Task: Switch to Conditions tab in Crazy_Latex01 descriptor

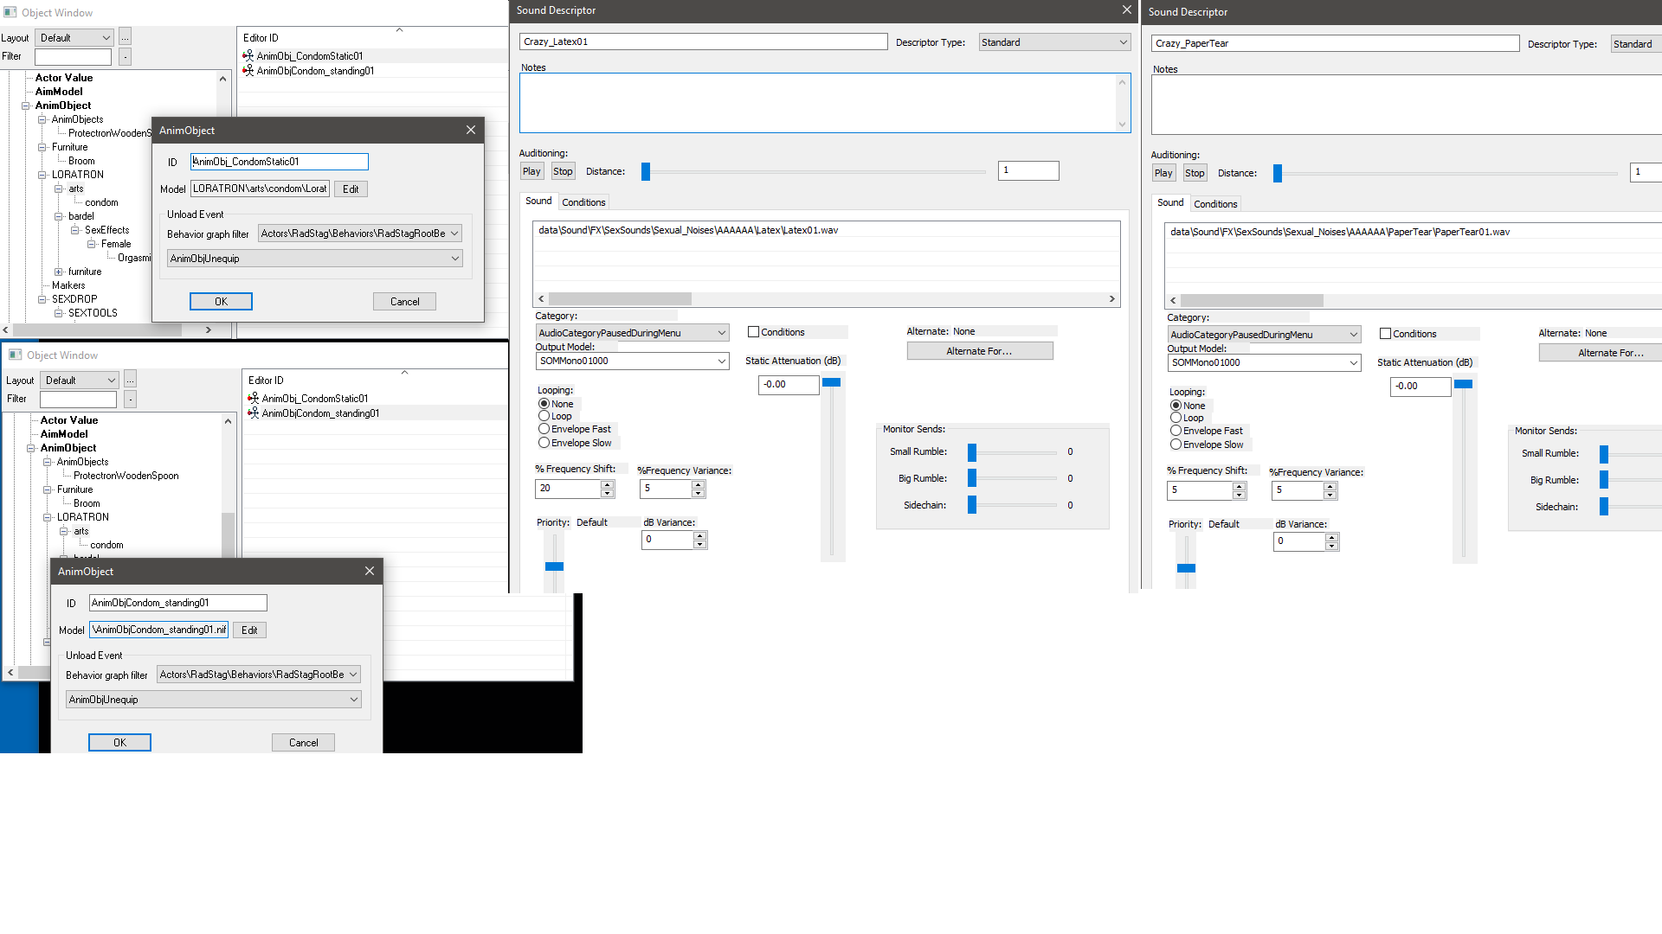Action: click(x=583, y=202)
